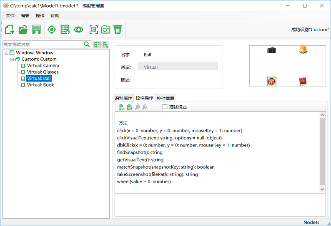331x226 pixels.
Task: Switch to the 识别属性 tab
Action: click(123, 98)
